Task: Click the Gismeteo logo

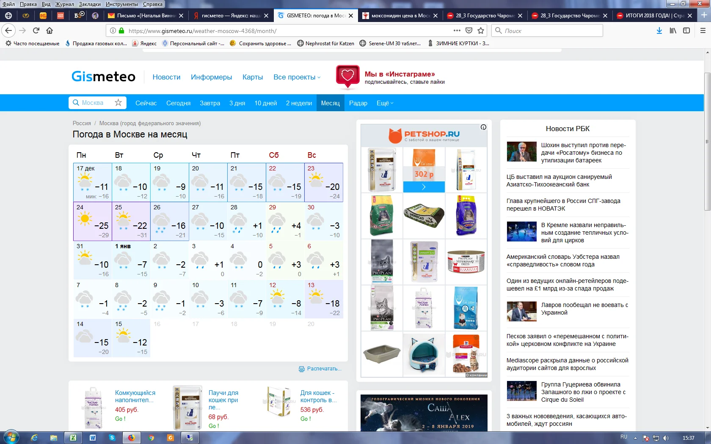Action: click(103, 77)
